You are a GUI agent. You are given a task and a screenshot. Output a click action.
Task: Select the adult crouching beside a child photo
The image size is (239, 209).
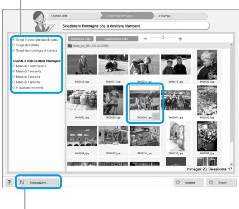[113, 100]
